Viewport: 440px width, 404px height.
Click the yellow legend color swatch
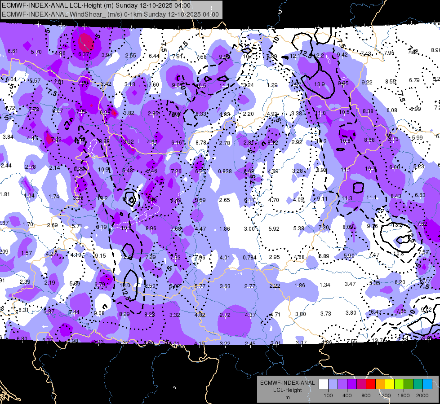(390, 384)
